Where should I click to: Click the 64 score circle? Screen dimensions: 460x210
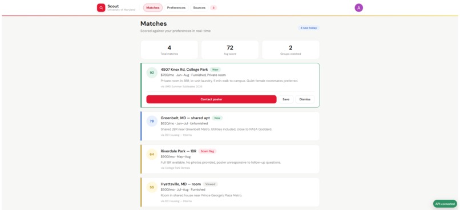152,154
